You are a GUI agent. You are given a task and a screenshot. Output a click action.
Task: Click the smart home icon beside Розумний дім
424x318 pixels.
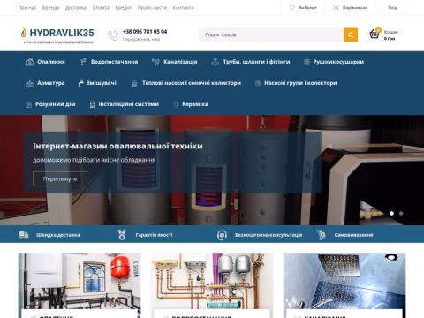click(28, 104)
